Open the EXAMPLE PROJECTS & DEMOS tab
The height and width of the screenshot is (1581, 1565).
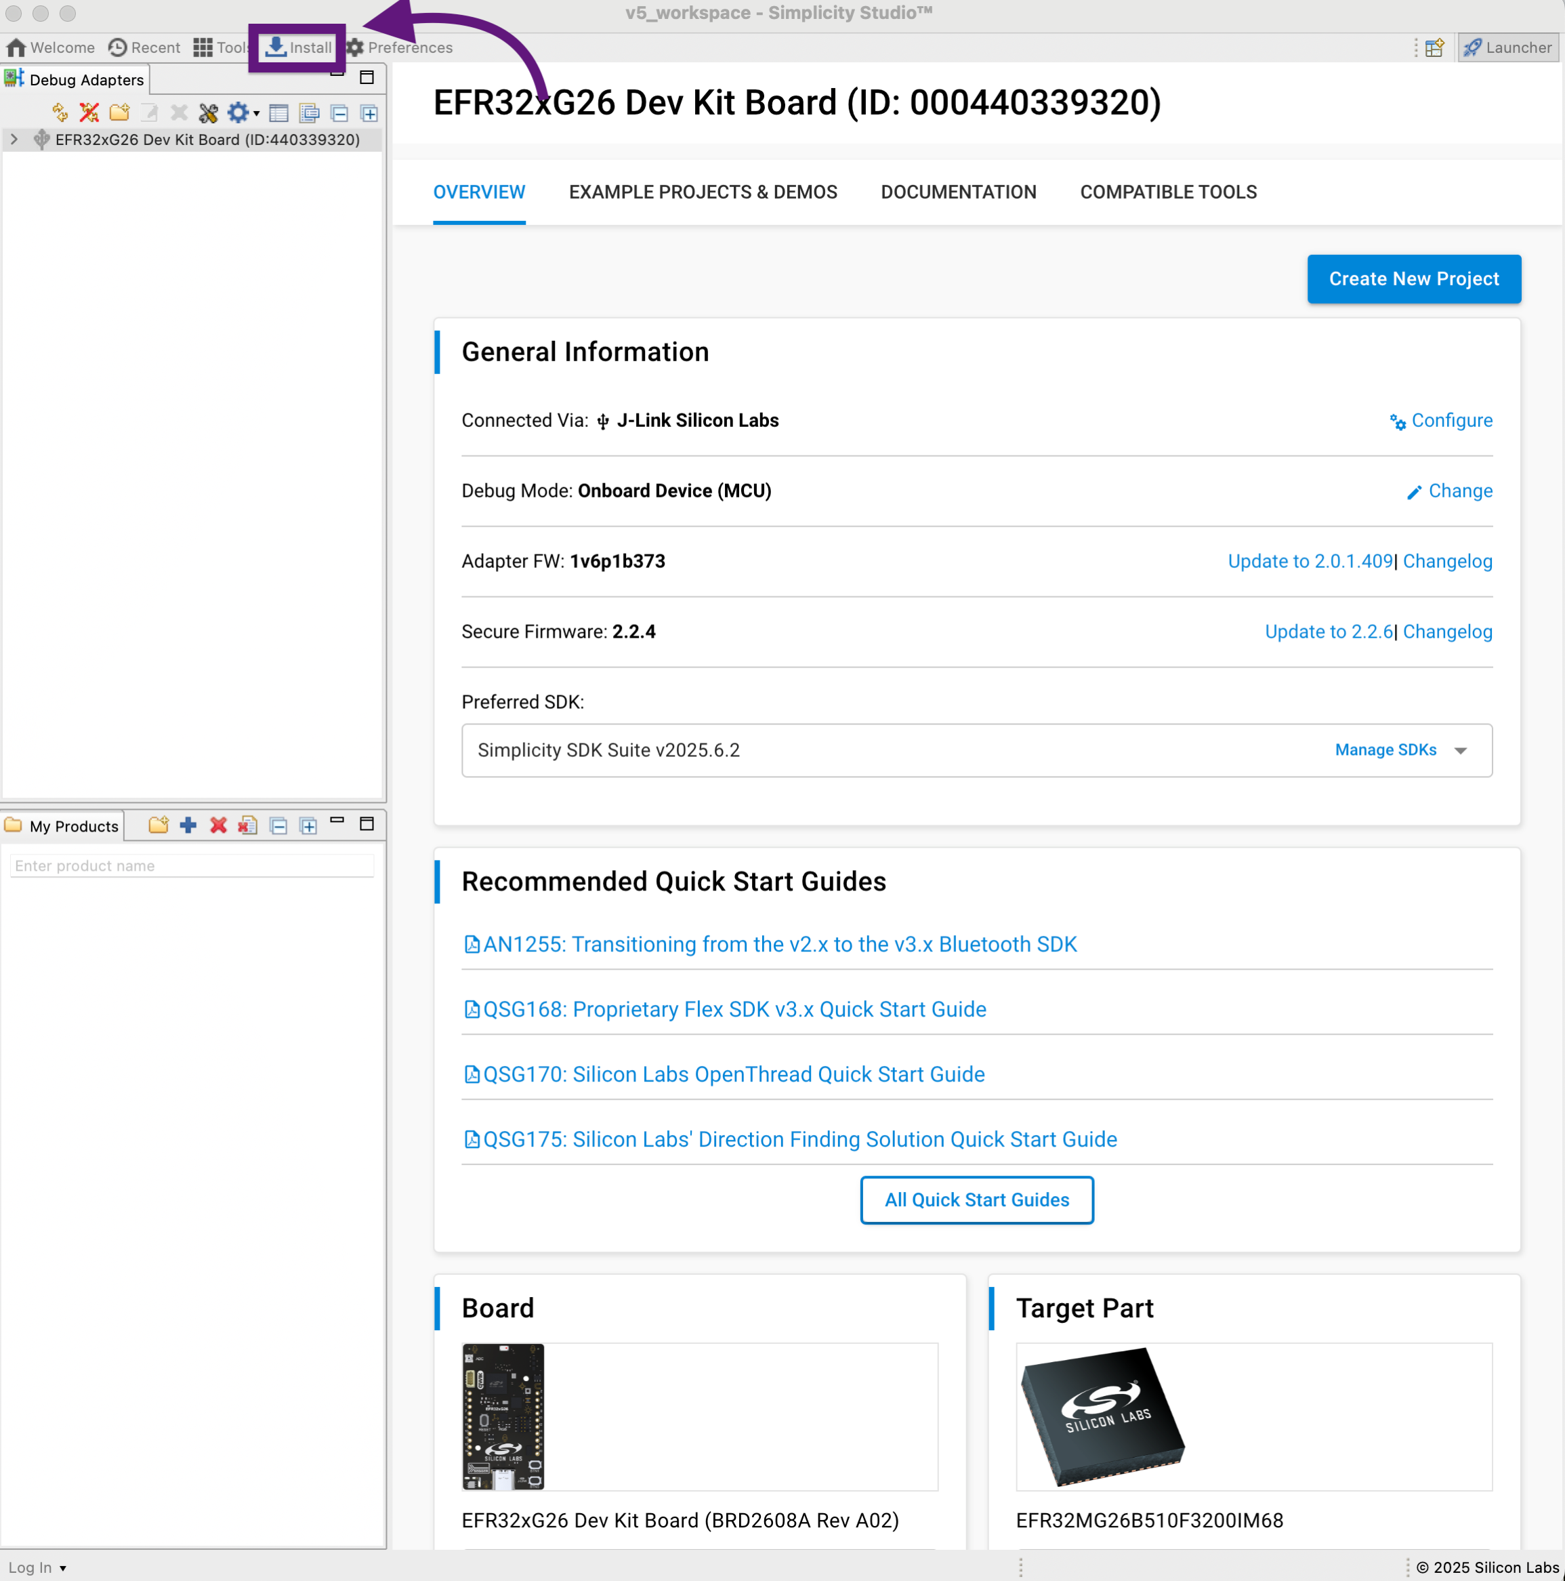703,192
